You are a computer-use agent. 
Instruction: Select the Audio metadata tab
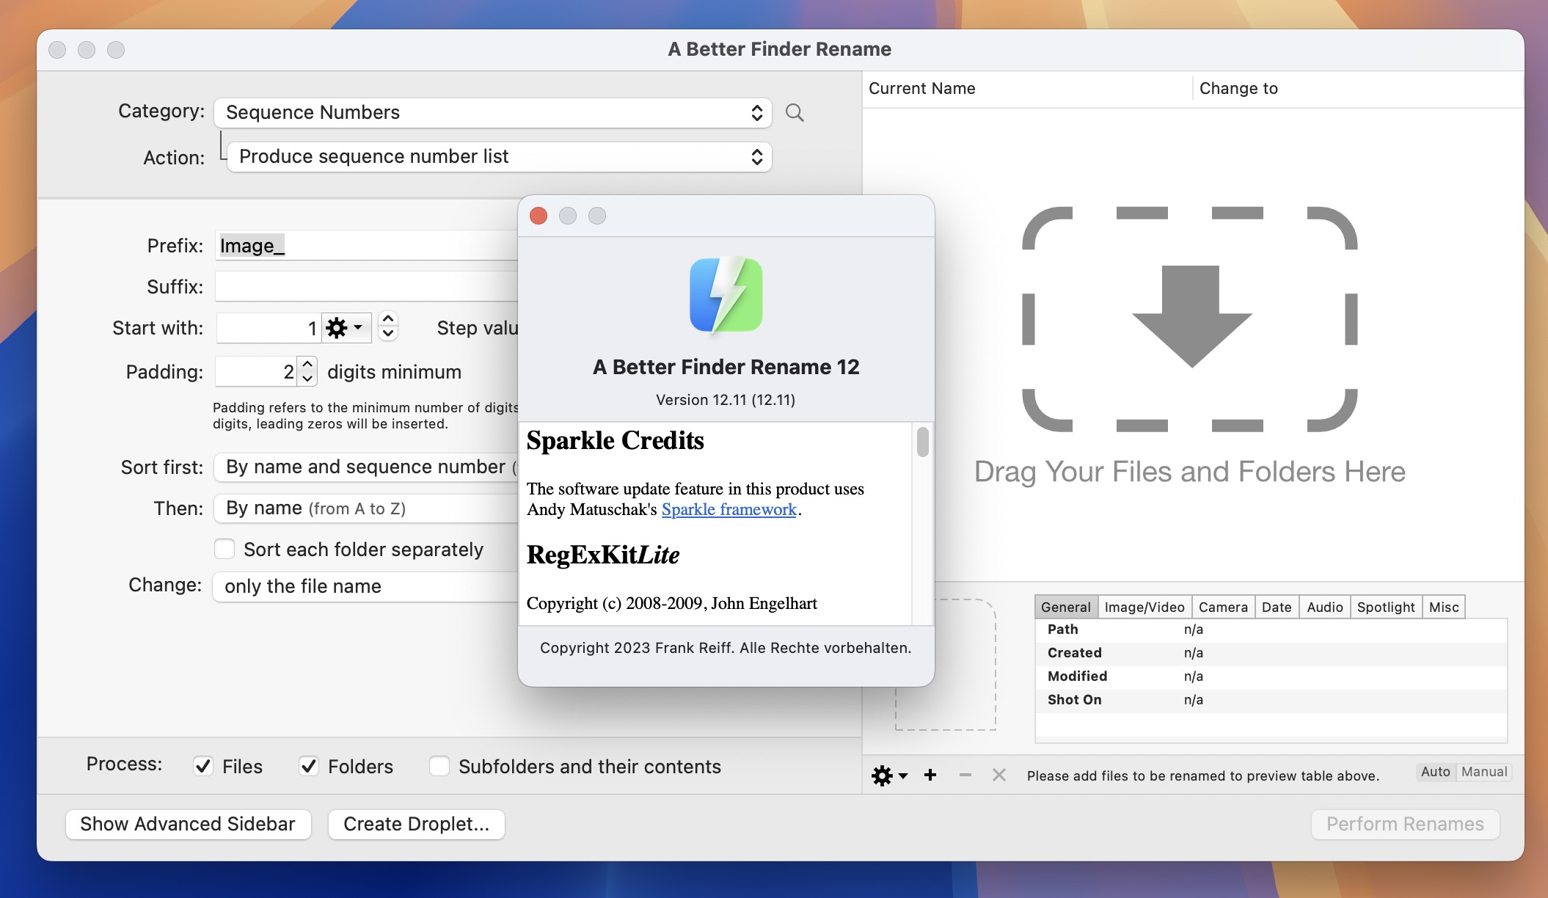[x=1325, y=607]
